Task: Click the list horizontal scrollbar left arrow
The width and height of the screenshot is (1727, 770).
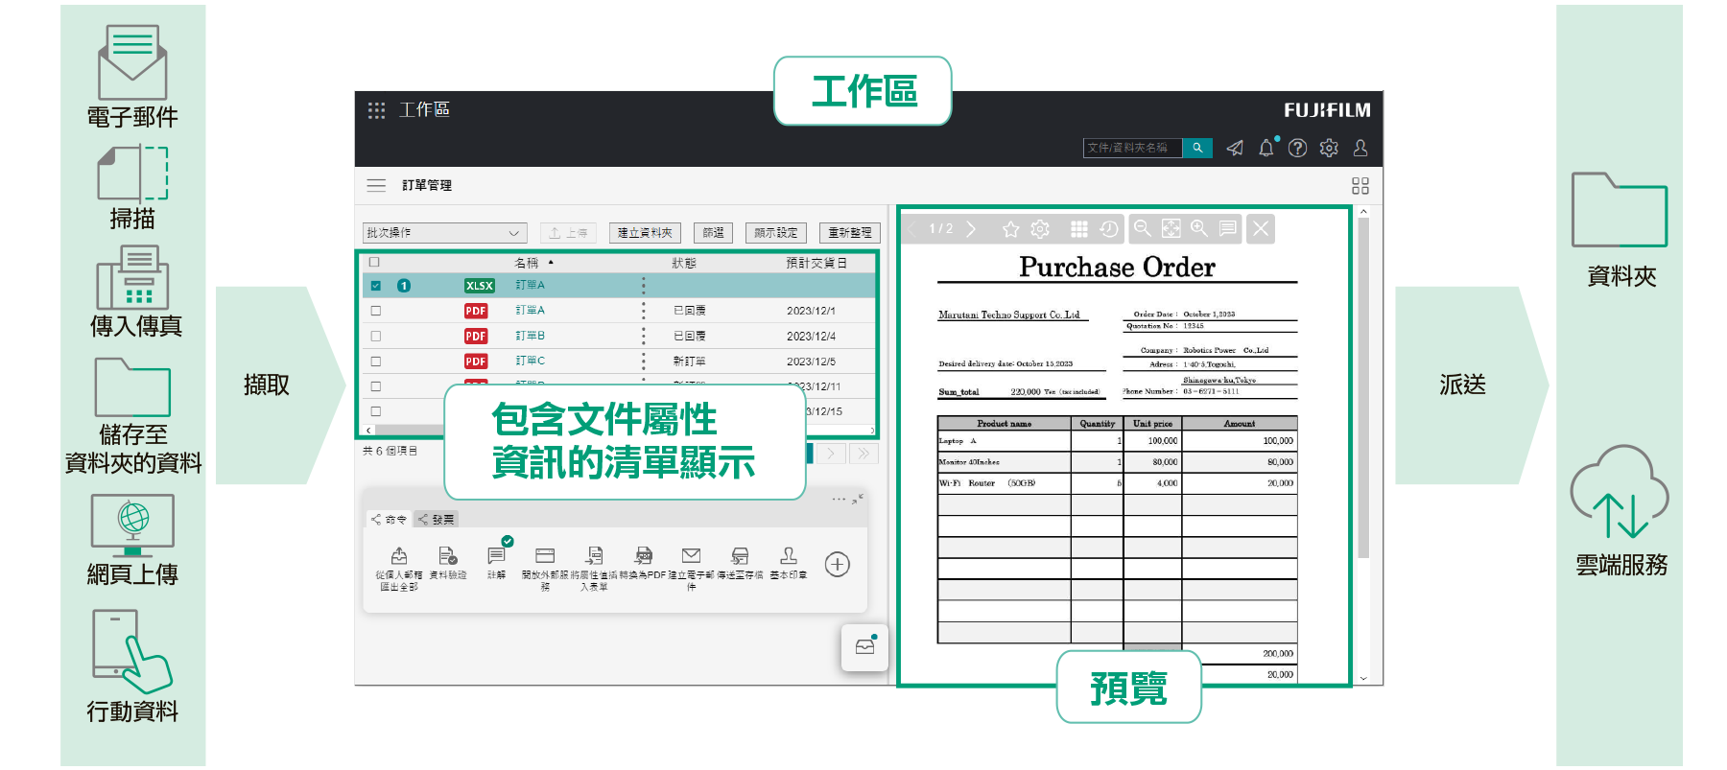Action: (x=370, y=431)
